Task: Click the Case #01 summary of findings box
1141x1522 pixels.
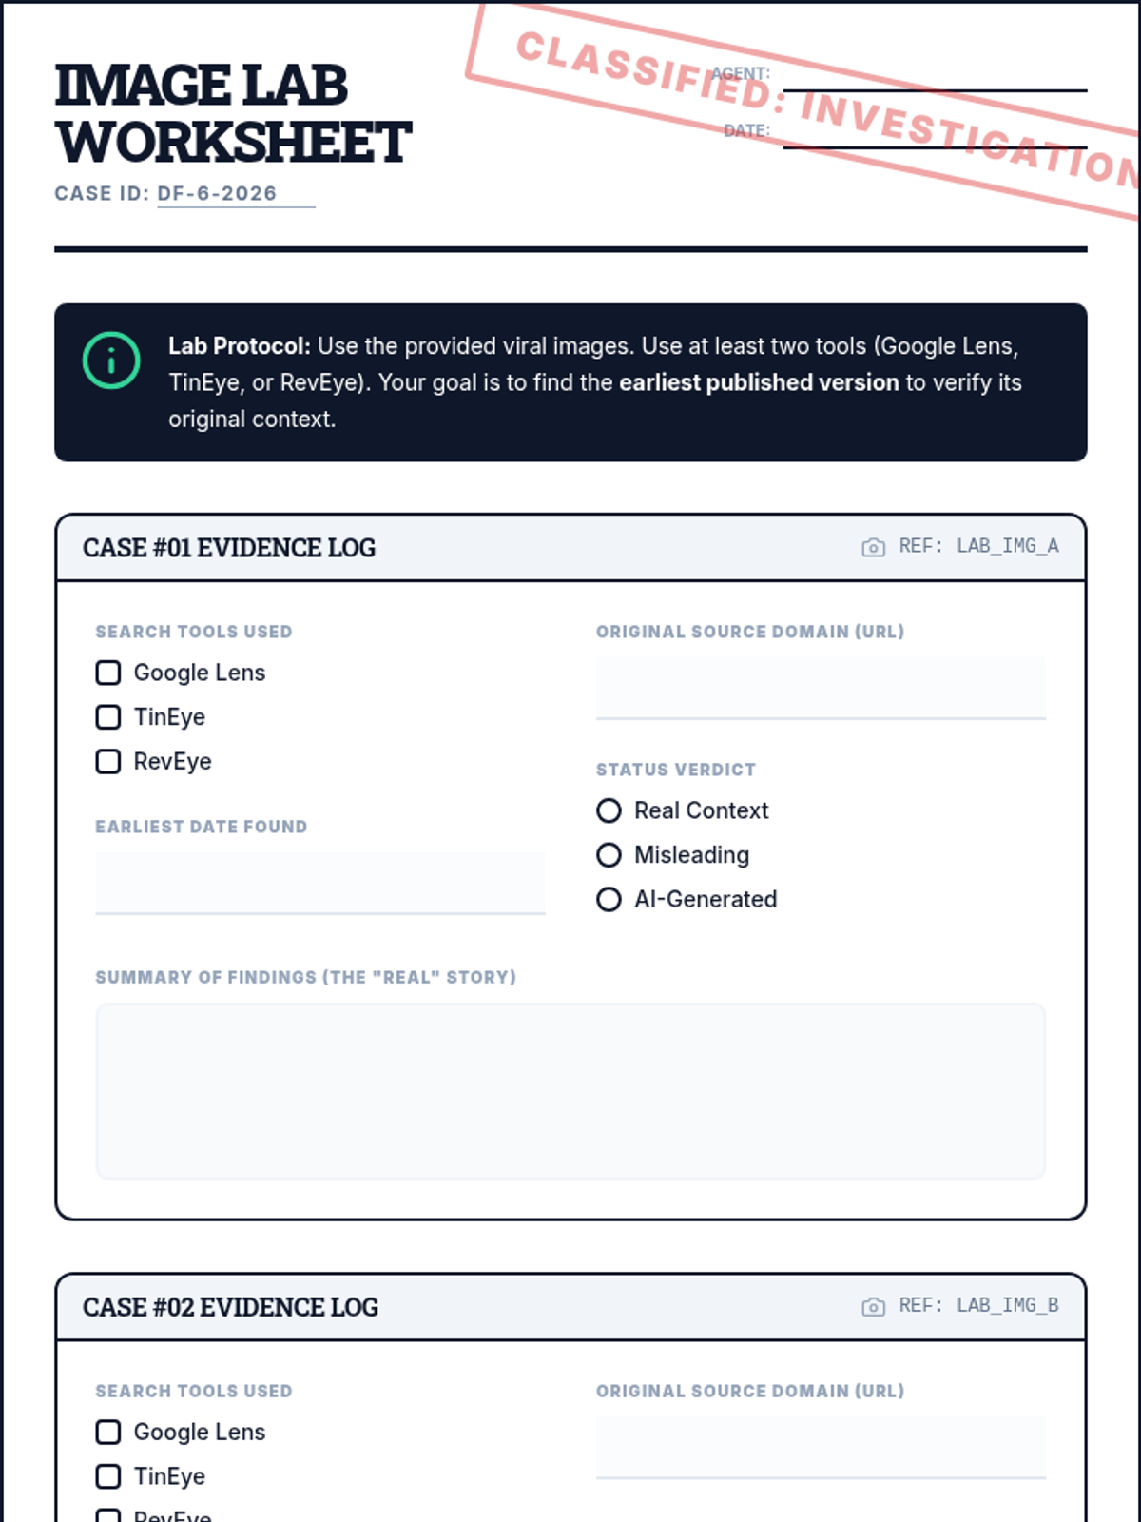Action: click(570, 1091)
